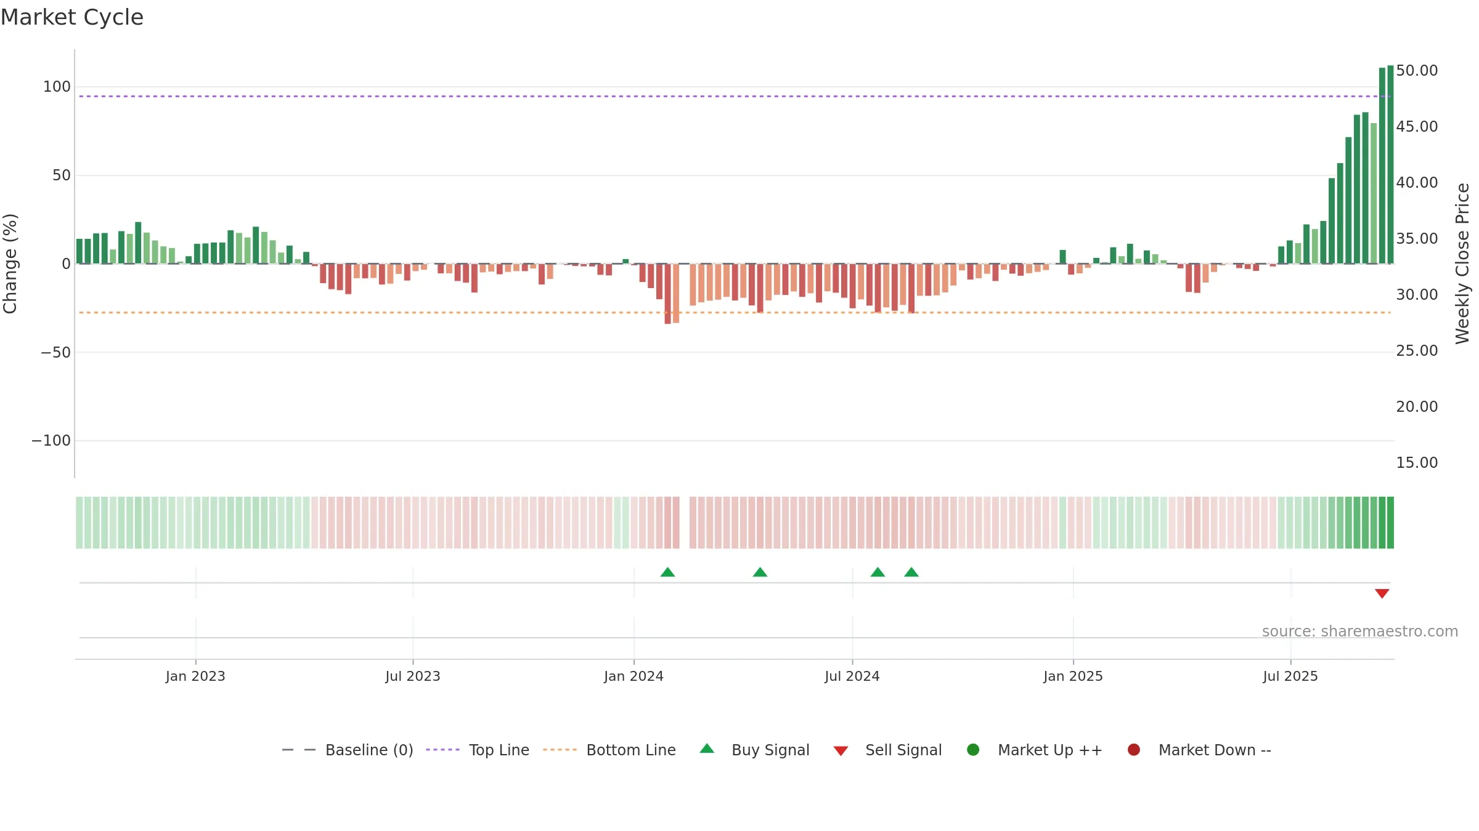
Task: Click the 20.00 price axis tick
Action: pos(1417,407)
